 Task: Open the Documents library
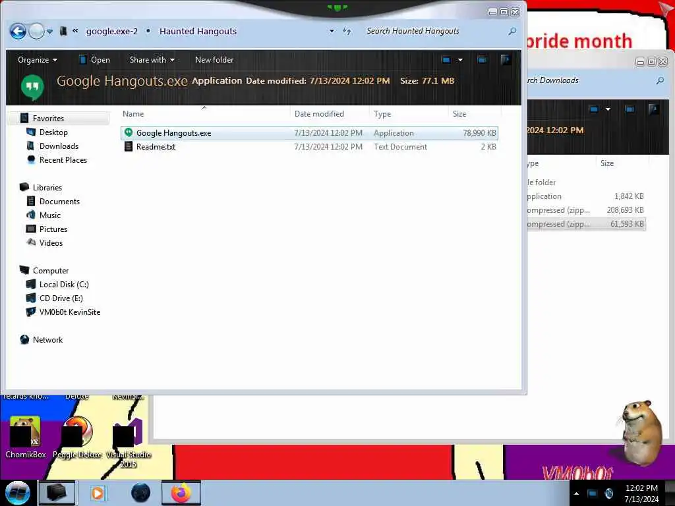point(59,202)
